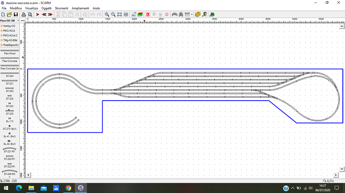Open a file with the folder icon
Screen dimensions: 345x193
coord(9,14)
